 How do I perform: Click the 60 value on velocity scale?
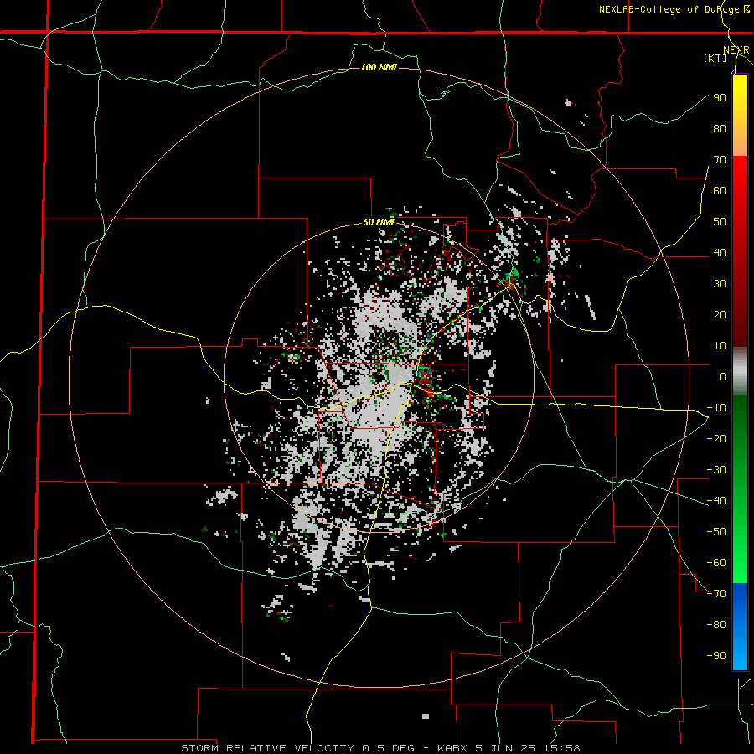tap(720, 191)
